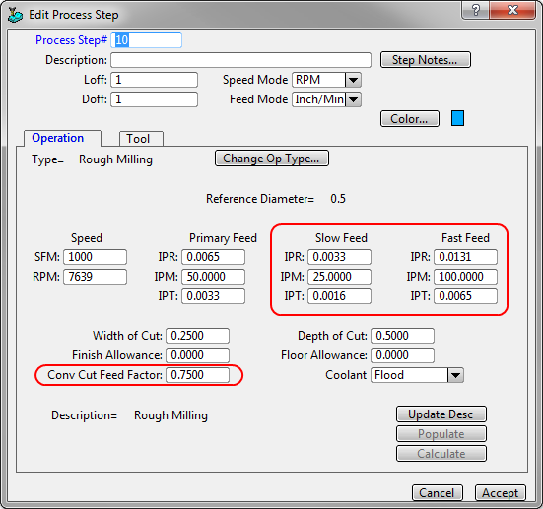The image size is (543, 509).
Task: Click the Process Step# input field
Action: [x=146, y=40]
